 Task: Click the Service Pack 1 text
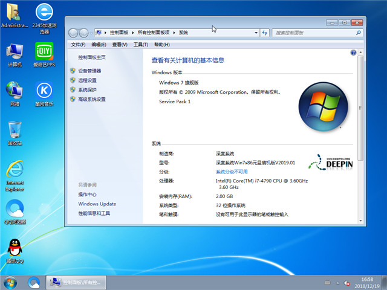(x=175, y=101)
